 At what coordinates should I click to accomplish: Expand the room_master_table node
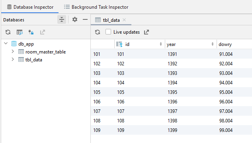pyautogui.click(x=13, y=51)
